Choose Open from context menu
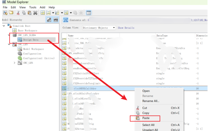 [x=146, y=91]
